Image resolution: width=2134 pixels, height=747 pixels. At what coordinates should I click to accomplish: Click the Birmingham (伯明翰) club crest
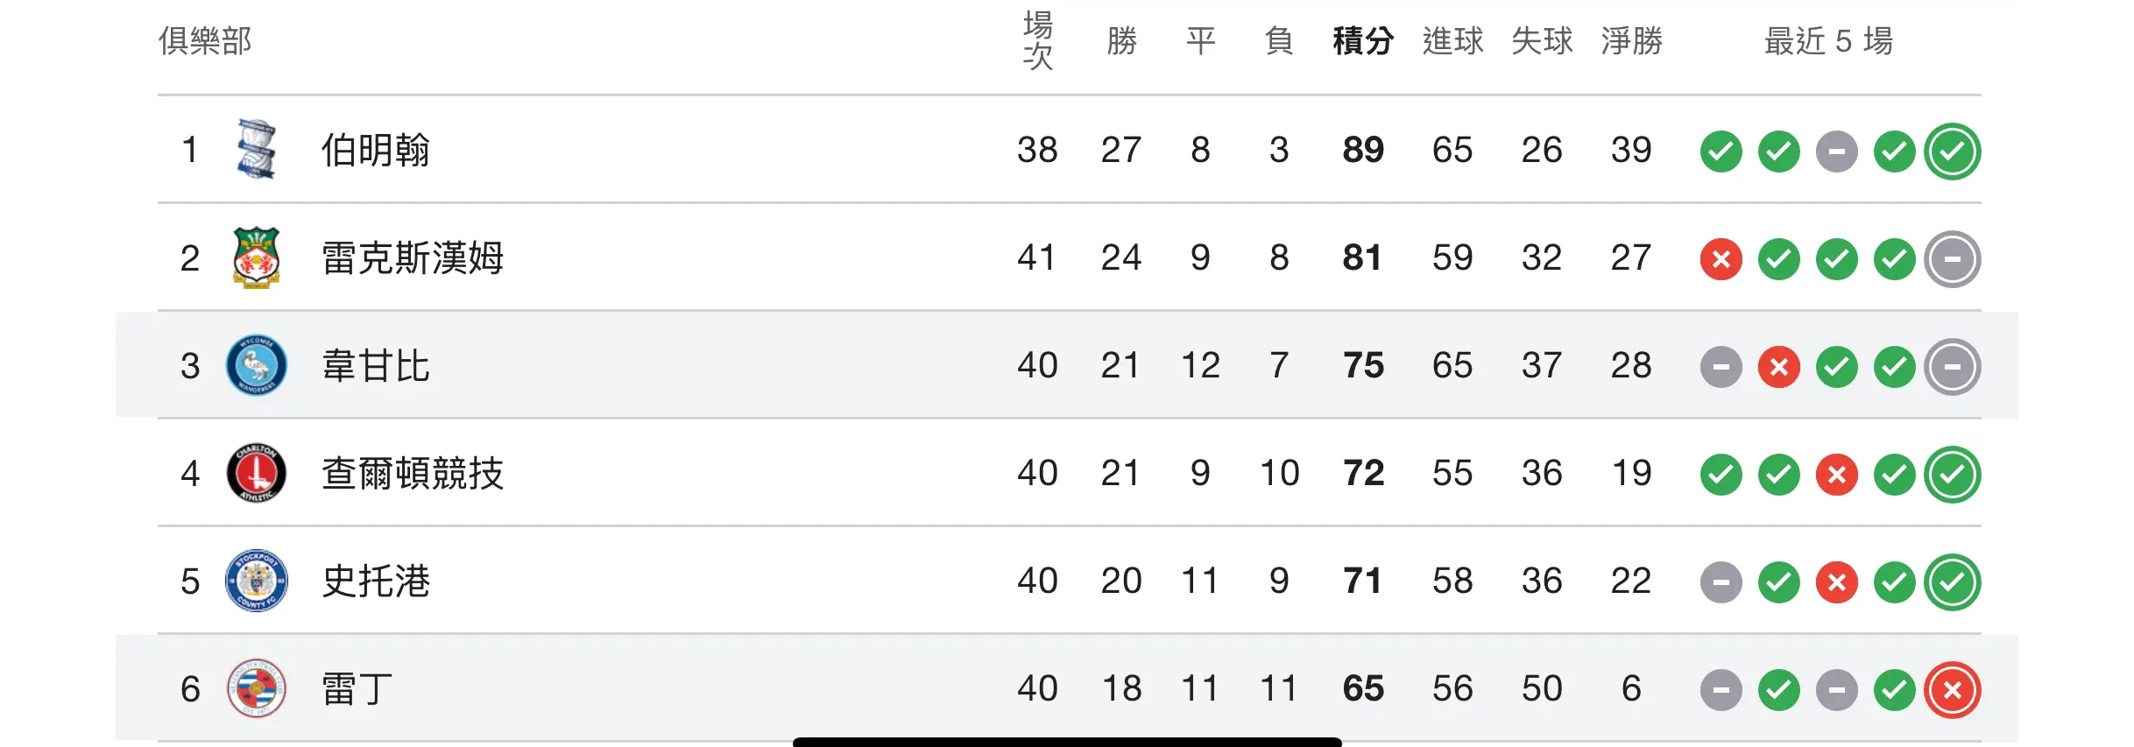coord(256,150)
